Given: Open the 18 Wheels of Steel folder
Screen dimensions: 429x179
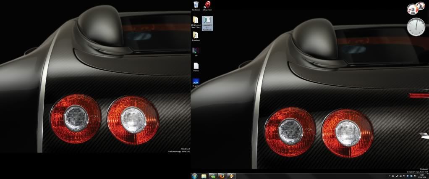Looking at the screenshot, I should (x=196, y=23).
